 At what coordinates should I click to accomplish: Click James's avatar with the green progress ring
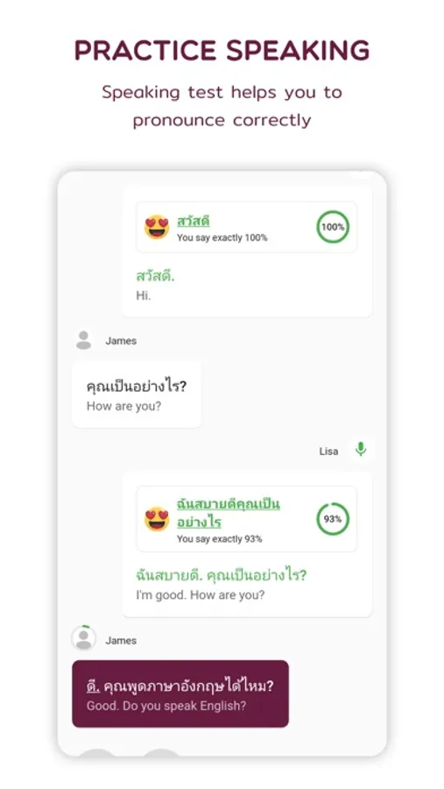click(x=83, y=638)
